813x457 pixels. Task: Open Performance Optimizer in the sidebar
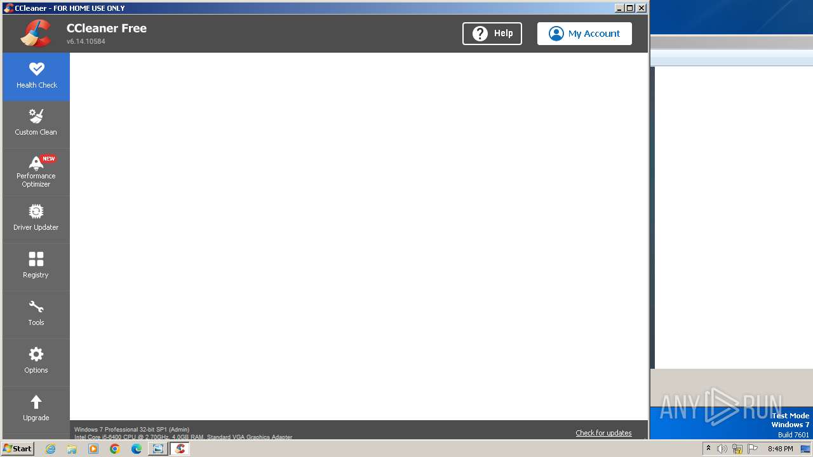click(x=36, y=172)
